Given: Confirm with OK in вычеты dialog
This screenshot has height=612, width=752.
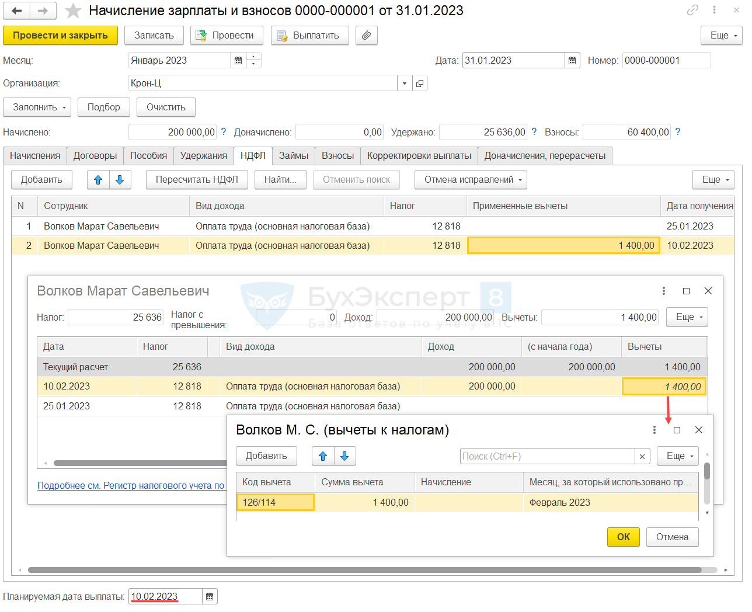Looking at the screenshot, I should [x=624, y=537].
